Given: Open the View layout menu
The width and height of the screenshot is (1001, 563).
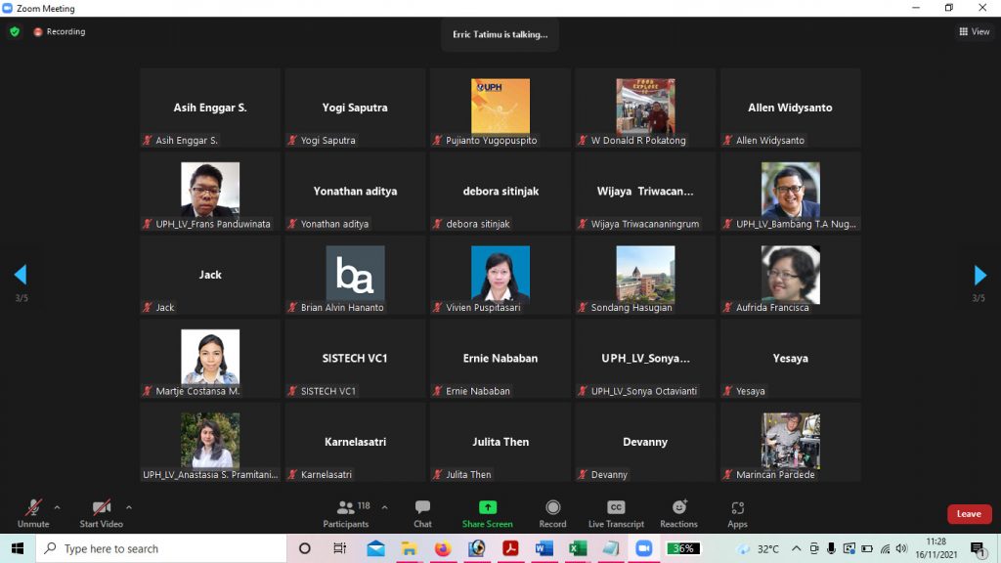Looking at the screenshot, I should click(x=975, y=31).
